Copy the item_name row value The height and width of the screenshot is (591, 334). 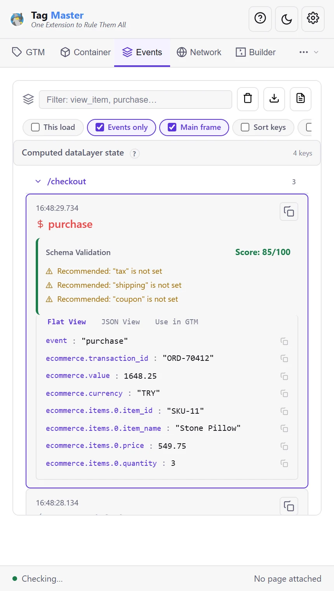tap(284, 428)
